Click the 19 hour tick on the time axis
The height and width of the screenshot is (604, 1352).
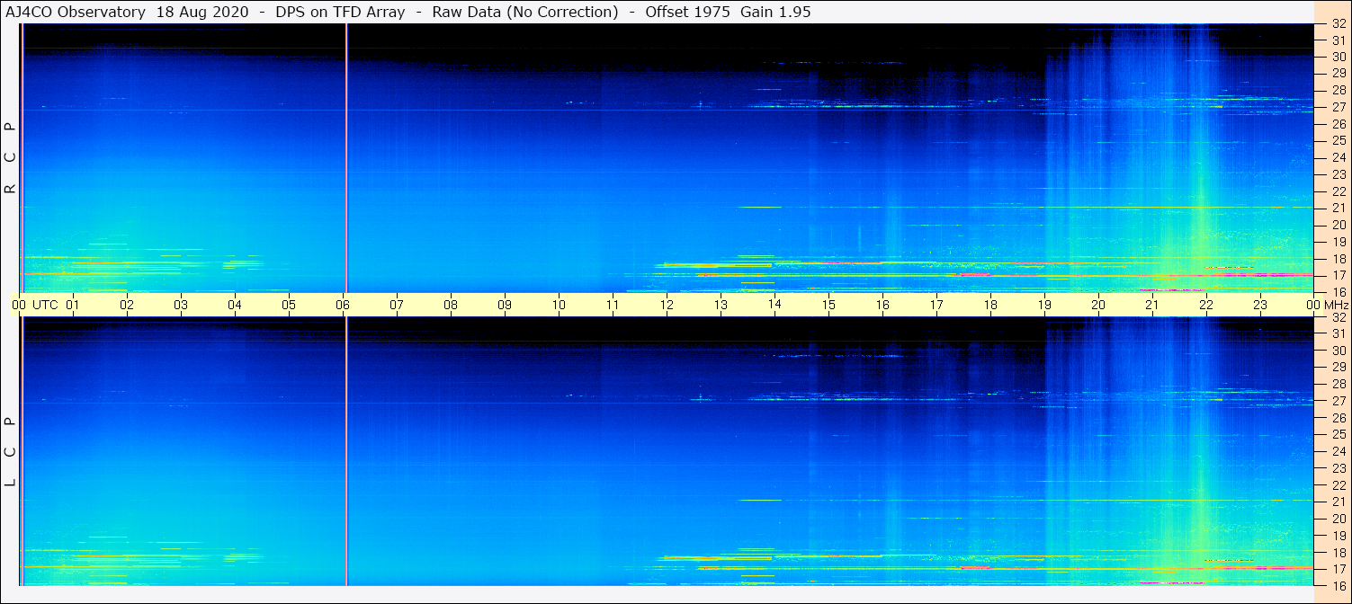pos(1044,305)
